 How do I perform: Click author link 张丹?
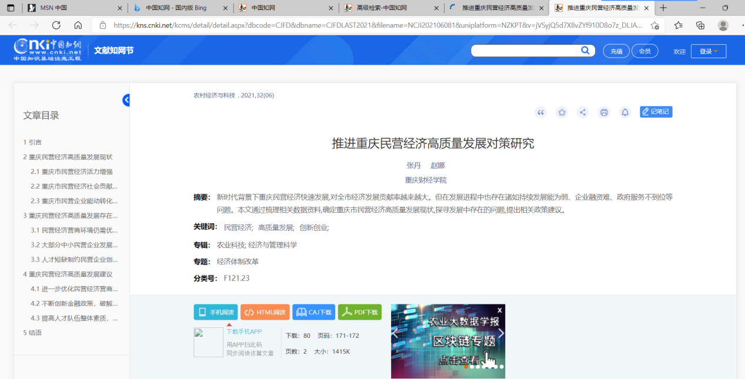click(413, 165)
